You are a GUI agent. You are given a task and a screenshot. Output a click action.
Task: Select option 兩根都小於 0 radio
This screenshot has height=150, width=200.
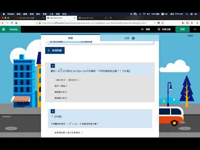(52, 98)
